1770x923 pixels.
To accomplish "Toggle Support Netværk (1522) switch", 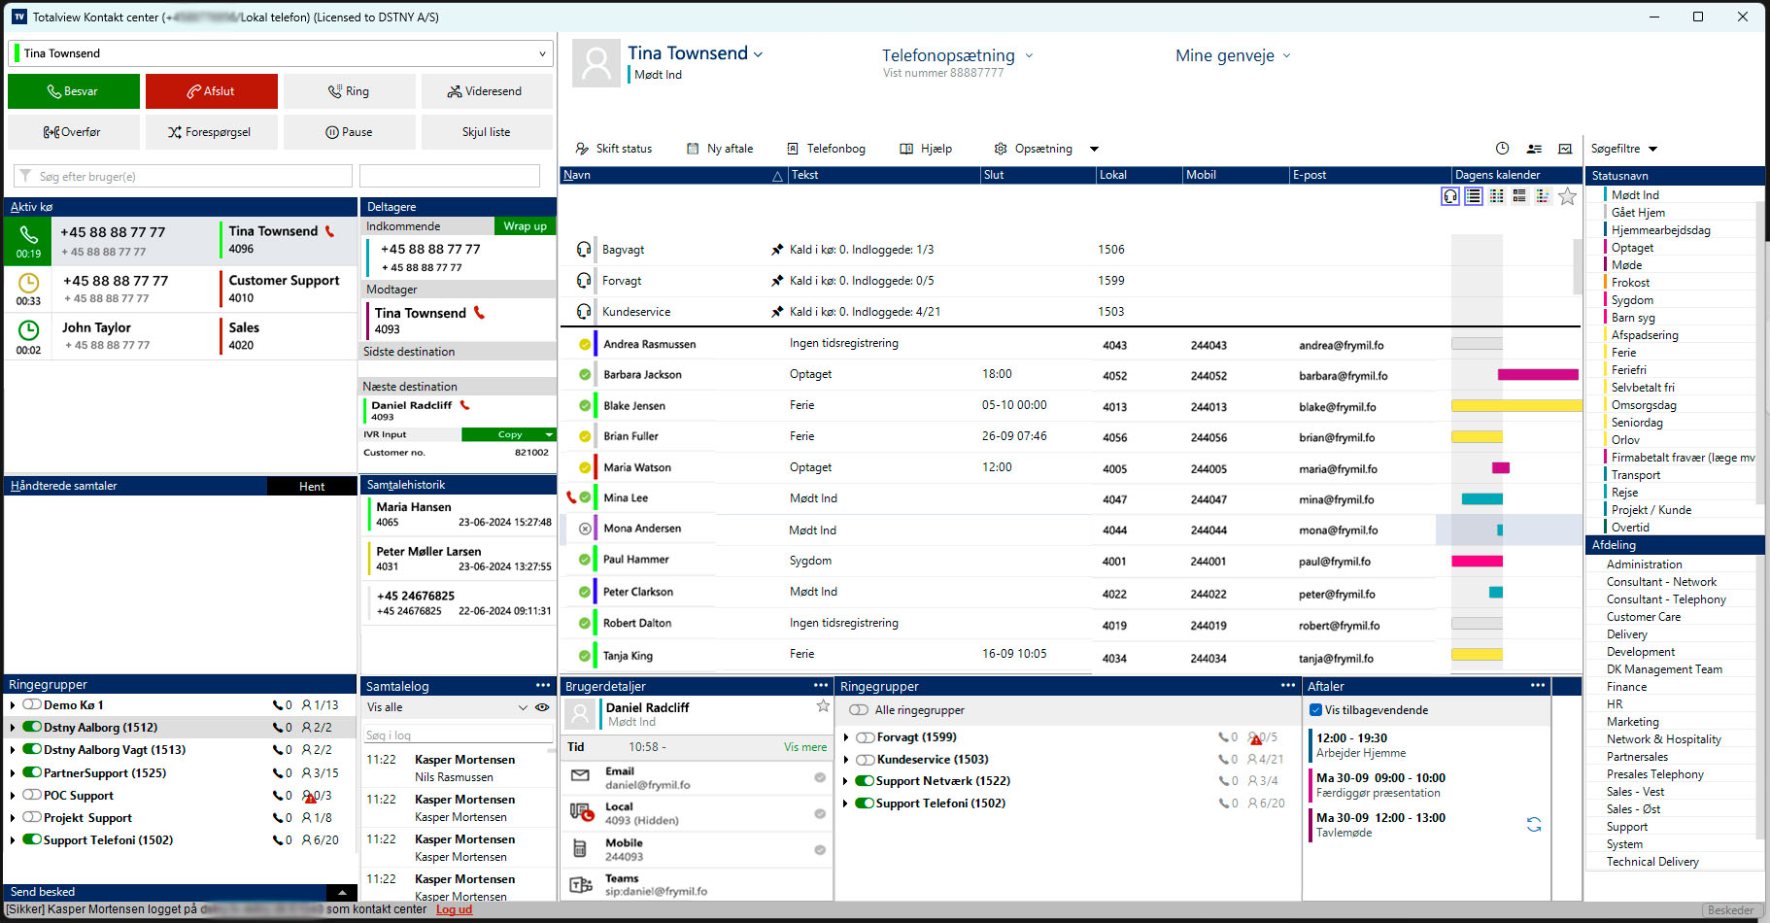I will tap(865, 780).
